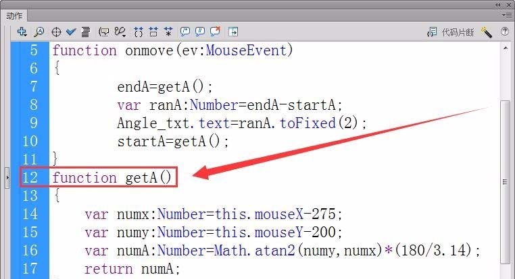Click line number 12 in gutter

click(30, 178)
